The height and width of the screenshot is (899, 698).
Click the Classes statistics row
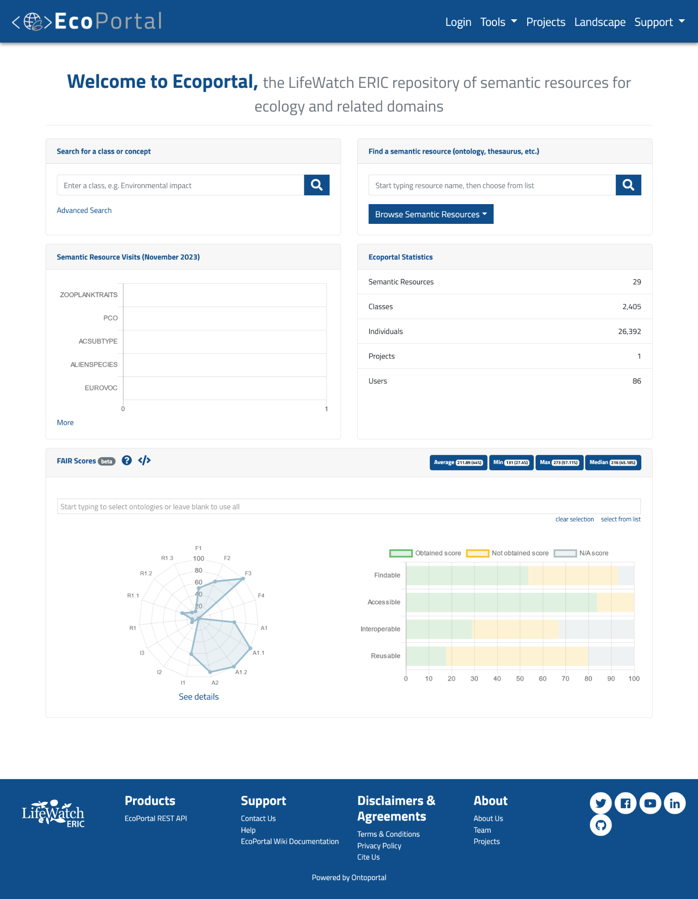[x=505, y=306]
